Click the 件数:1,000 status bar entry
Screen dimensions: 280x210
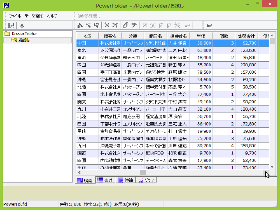[x=70, y=204]
